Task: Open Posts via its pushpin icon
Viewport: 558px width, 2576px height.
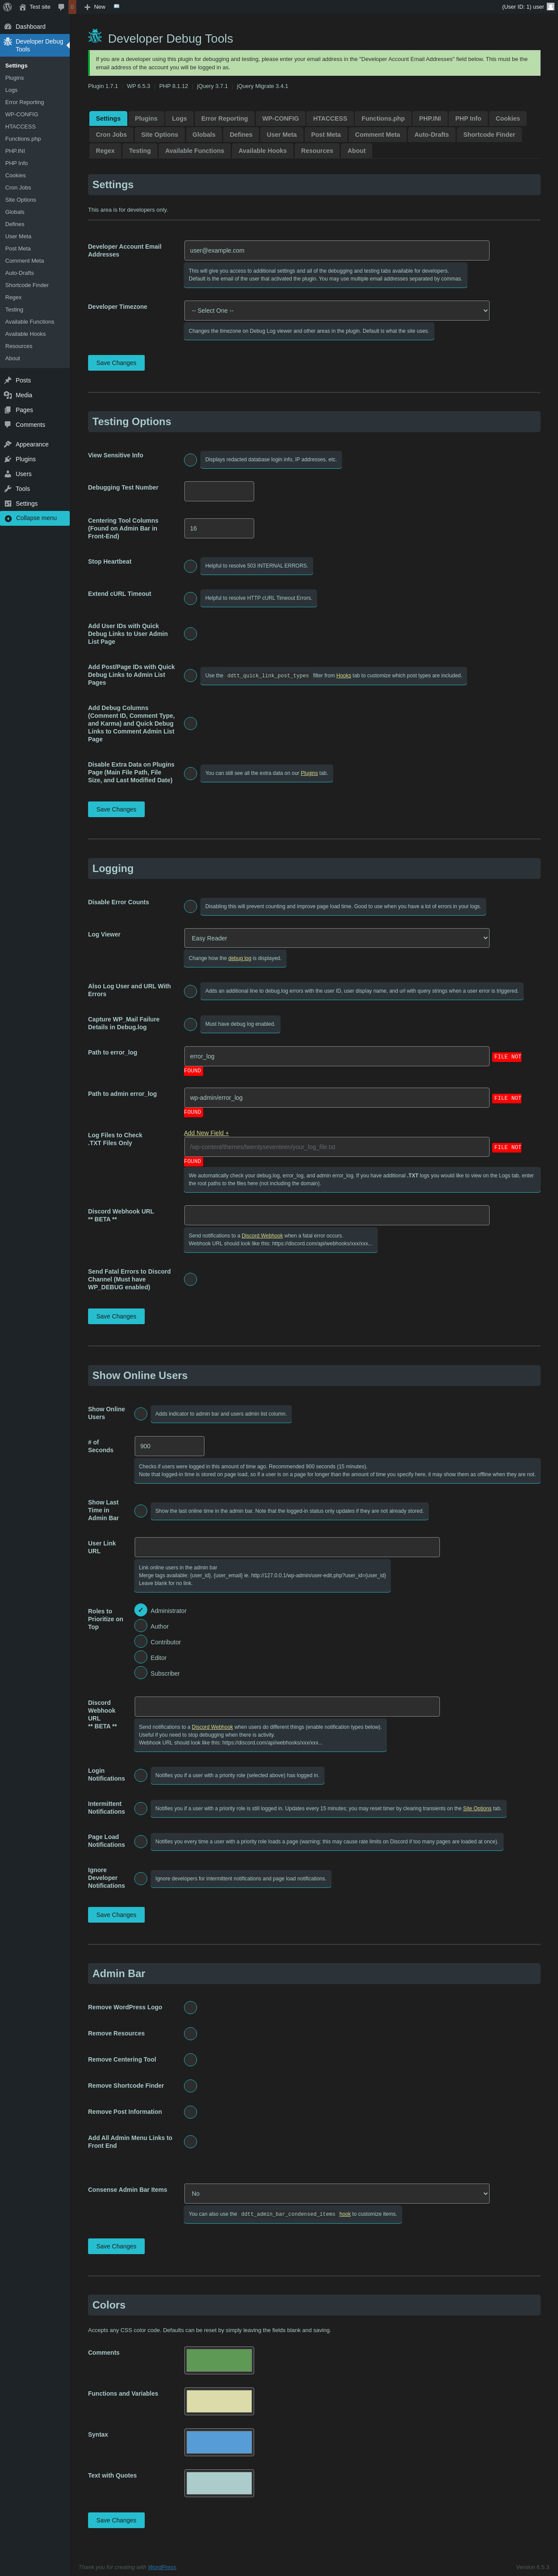Action: click(x=8, y=380)
